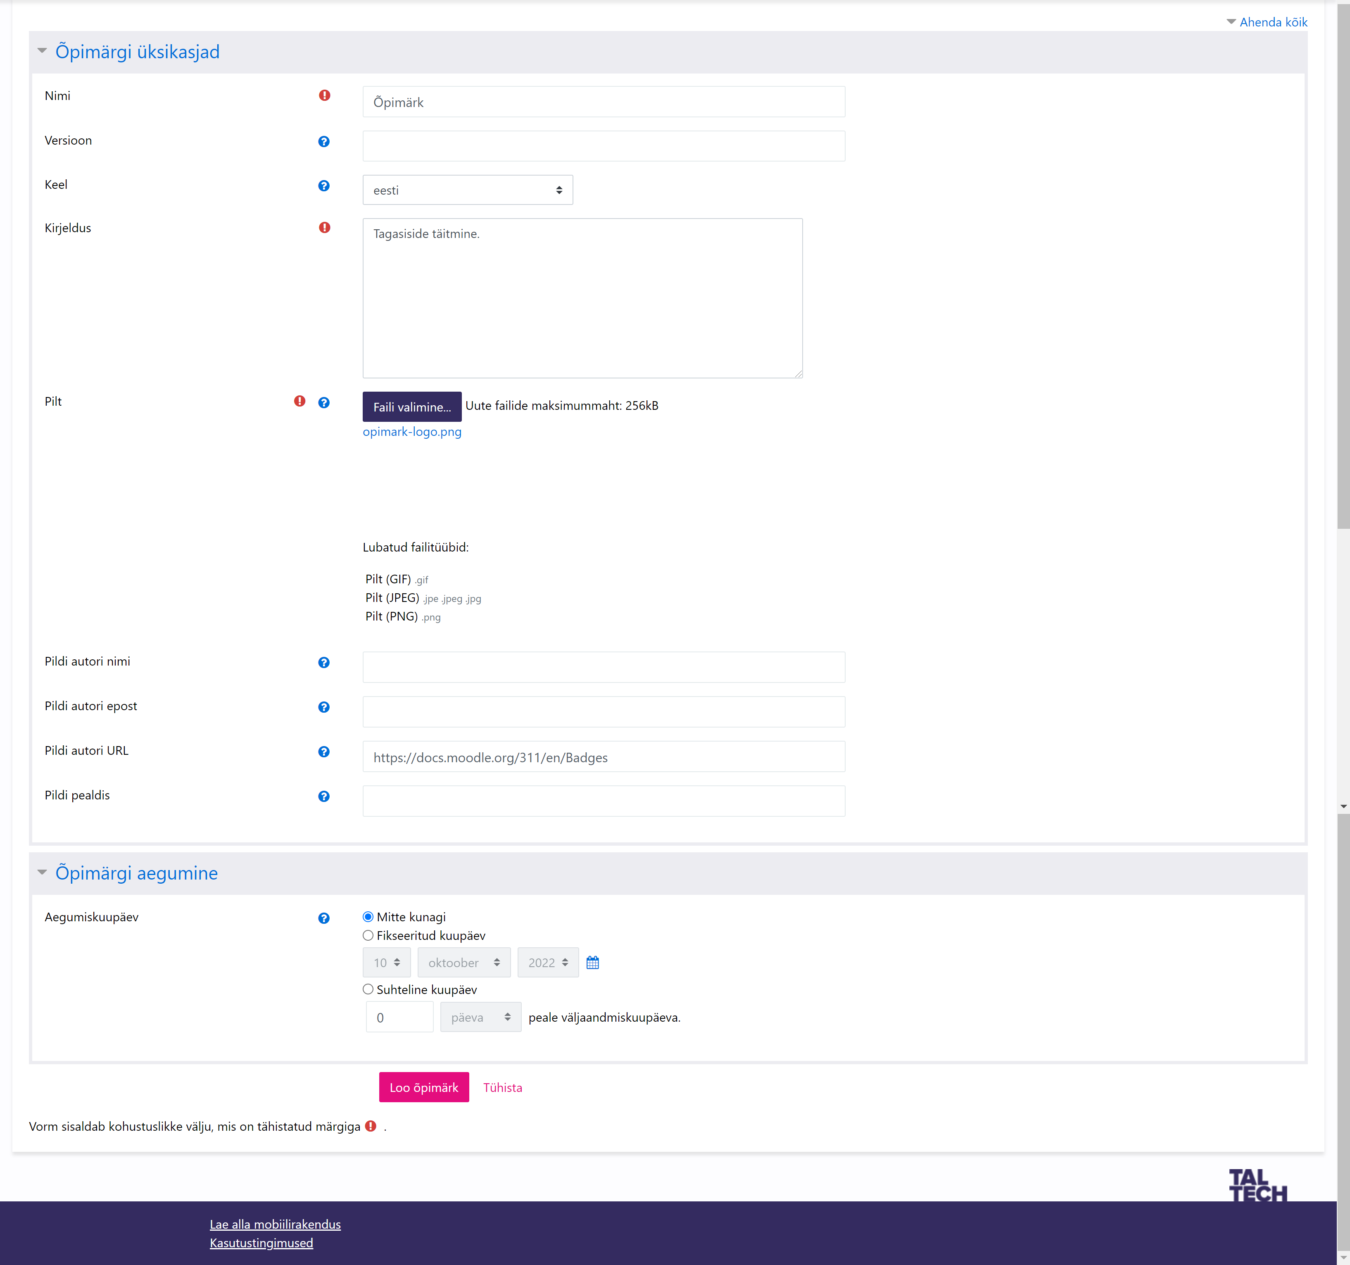1350x1265 pixels.
Task: Open help for Aegumiskuupäev
Action: 324,918
